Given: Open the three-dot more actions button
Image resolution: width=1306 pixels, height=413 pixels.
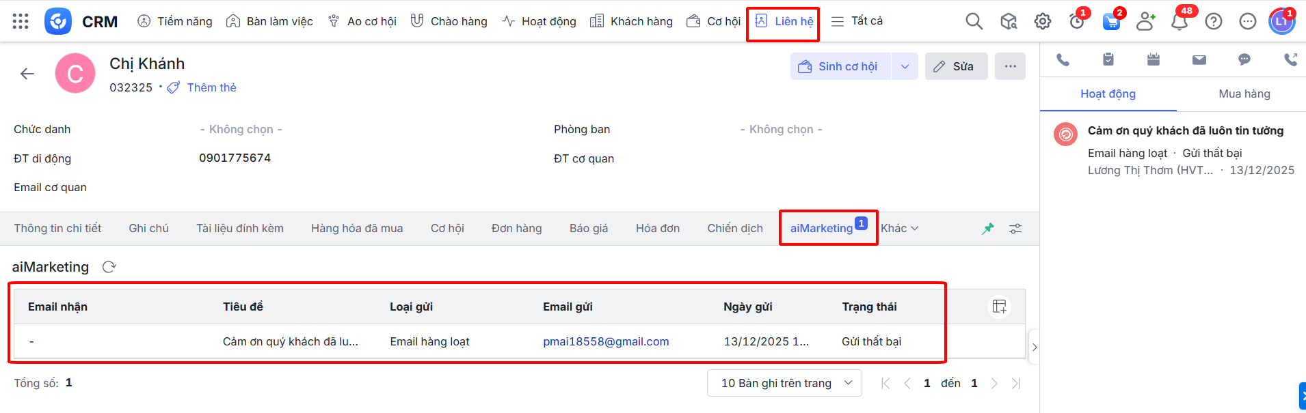Looking at the screenshot, I should click(x=1010, y=66).
